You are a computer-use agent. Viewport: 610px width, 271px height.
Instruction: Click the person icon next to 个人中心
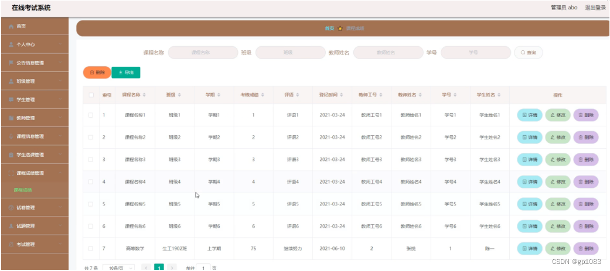(x=11, y=44)
